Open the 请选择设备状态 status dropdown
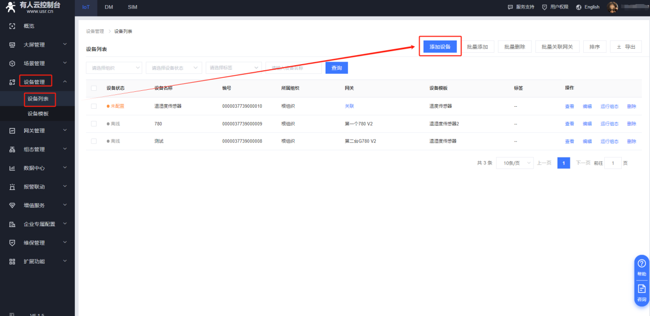 click(174, 68)
